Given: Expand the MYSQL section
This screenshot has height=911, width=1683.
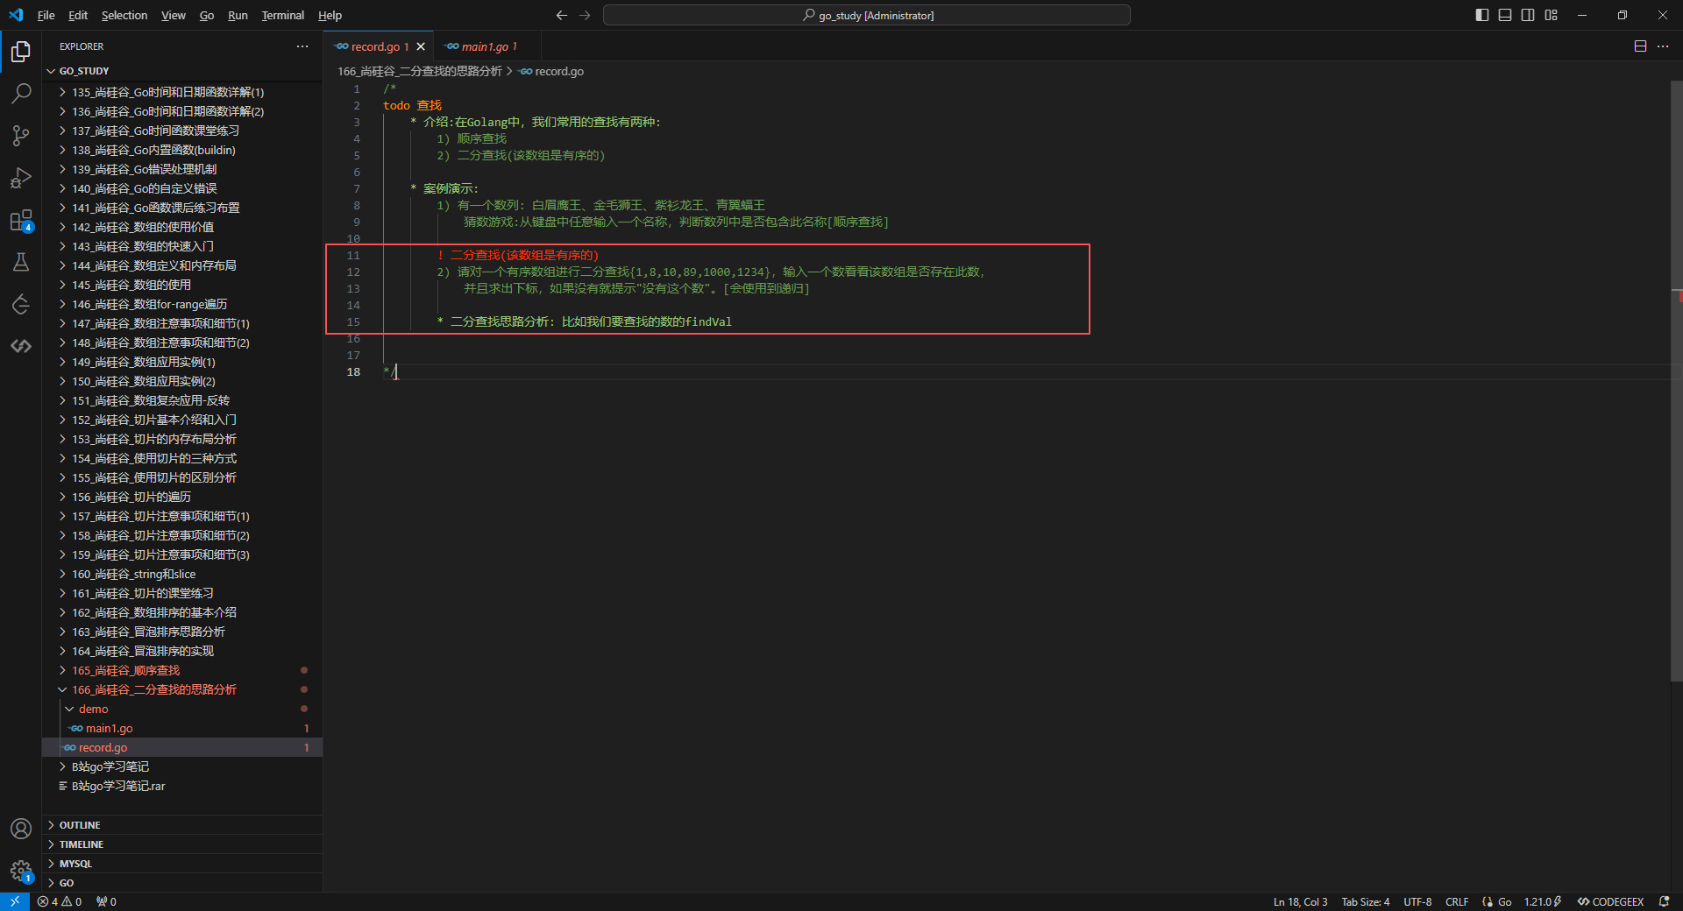Looking at the screenshot, I should pyautogui.click(x=182, y=864).
